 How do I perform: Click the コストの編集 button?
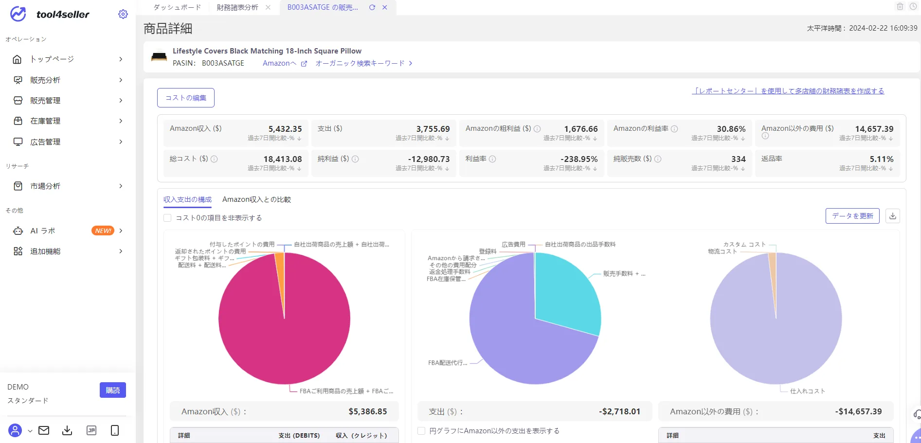tap(186, 98)
